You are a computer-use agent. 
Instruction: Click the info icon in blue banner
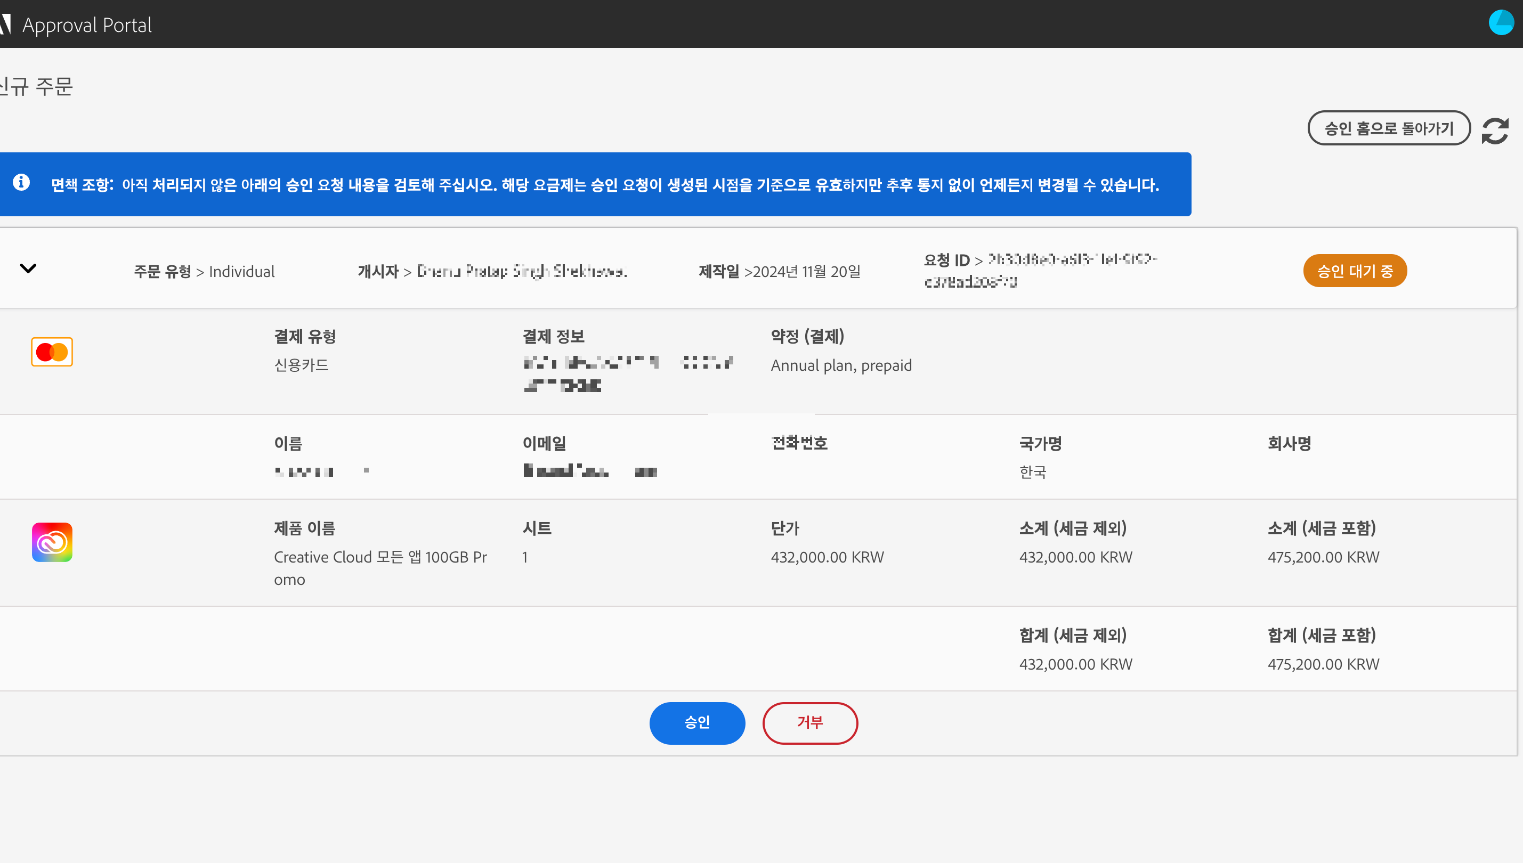(21, 182)
